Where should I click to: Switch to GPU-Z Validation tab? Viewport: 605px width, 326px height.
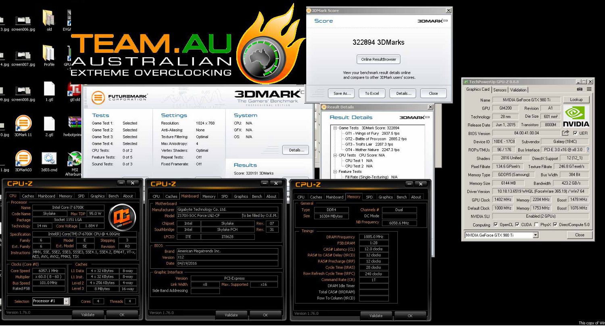click(x=518, y=90)
